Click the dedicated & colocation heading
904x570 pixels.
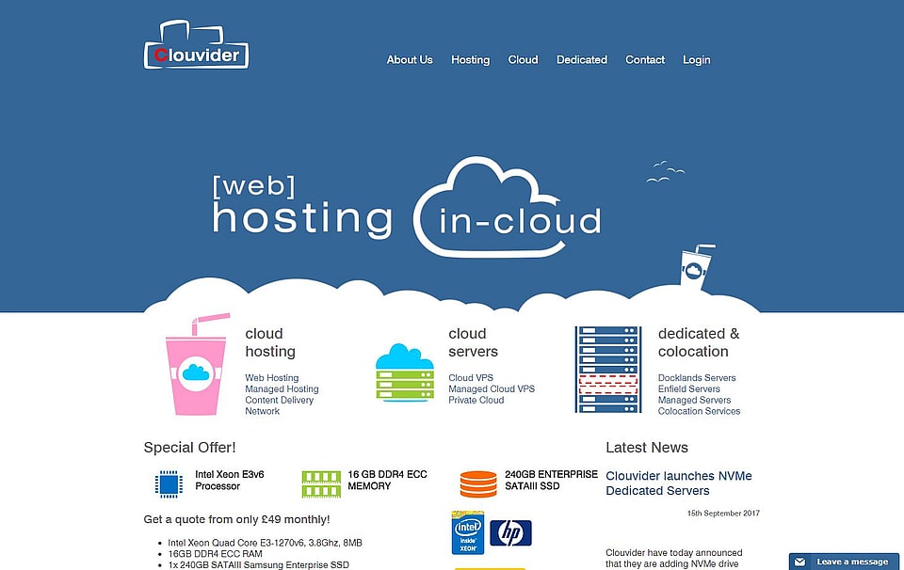pyautogui.click(x=698, y=342)
